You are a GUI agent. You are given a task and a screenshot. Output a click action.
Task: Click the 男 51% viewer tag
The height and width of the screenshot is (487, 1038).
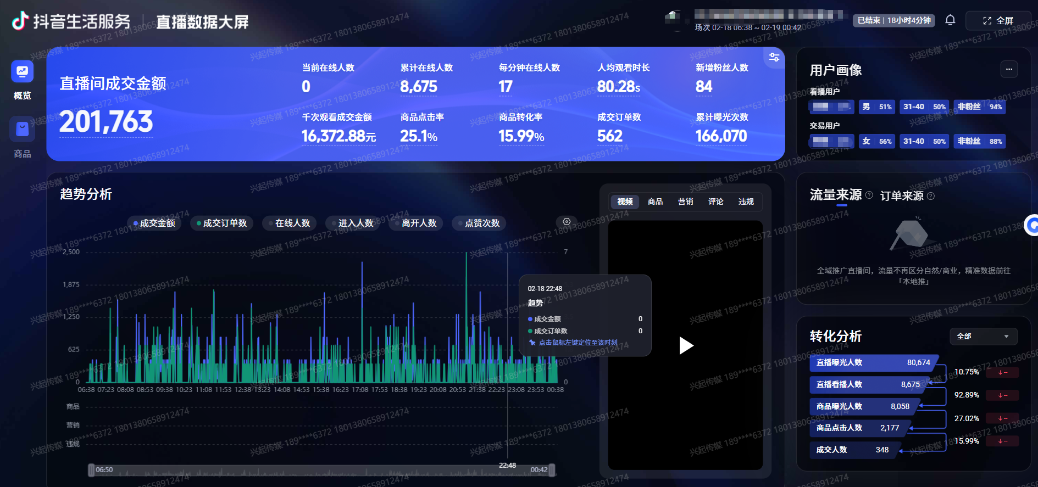(x=877, y=107)
